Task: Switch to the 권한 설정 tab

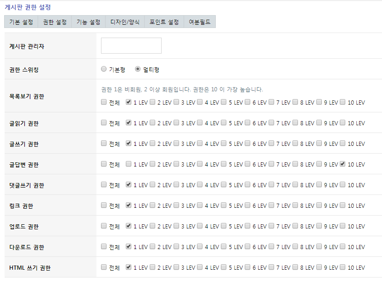Action: click(x=55, y=22)
